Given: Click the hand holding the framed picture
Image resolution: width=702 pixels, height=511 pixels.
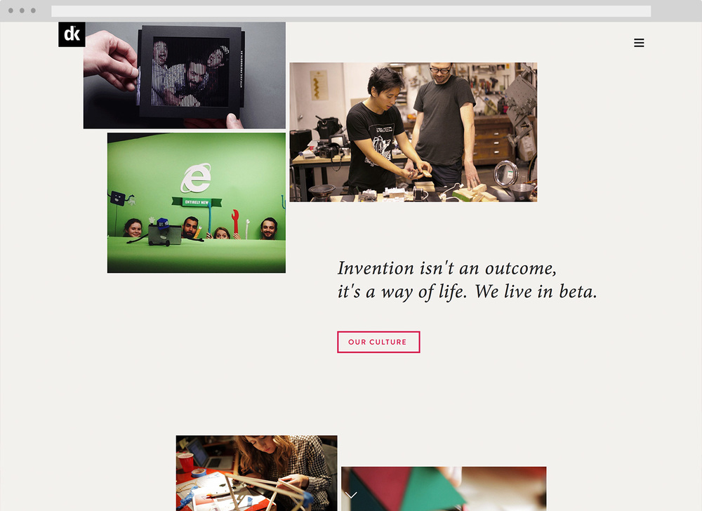Looking at the screenshot, I should (x=112, y=60).
